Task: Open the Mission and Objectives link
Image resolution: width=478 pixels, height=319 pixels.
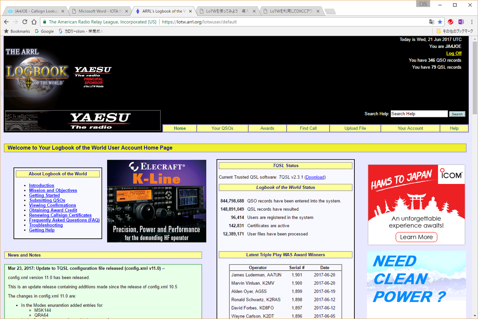Action: point(53,190)
